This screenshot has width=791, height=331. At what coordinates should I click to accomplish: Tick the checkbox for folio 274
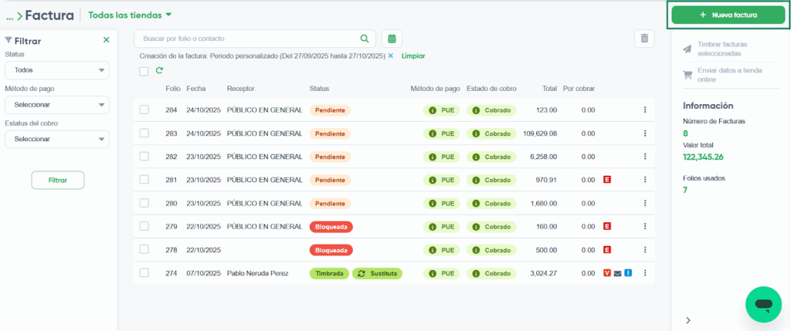(x=144, y=273)
